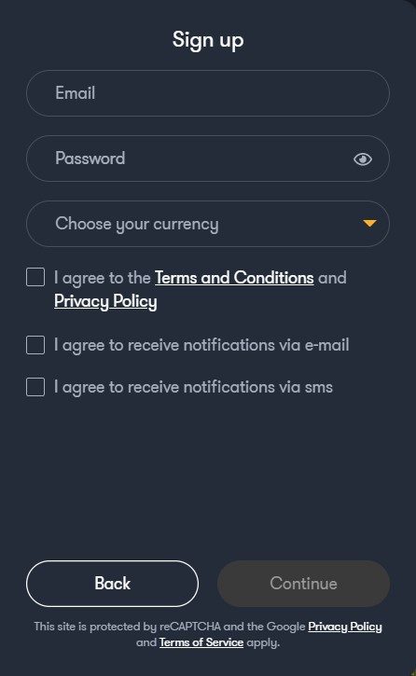Screen dimensions: 416x676
Task: Click the Back button
Action: (x=113, y=584)
